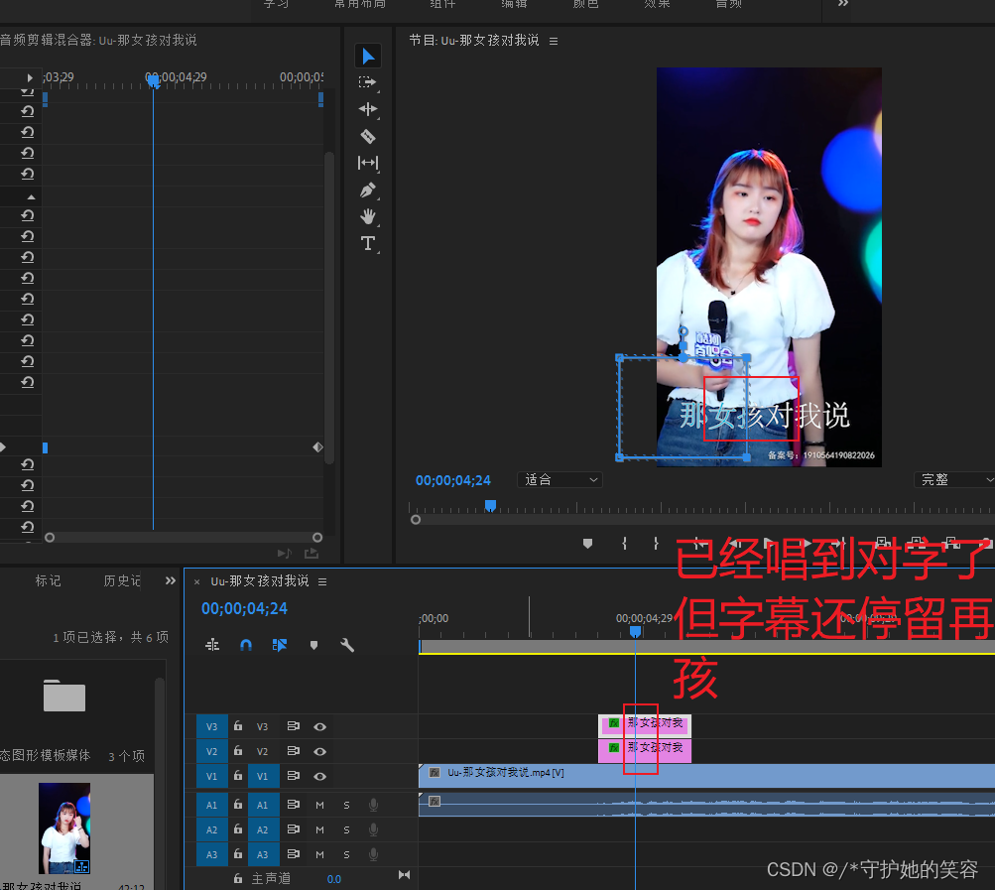The image size is (995, 890).
Task: Select the Track Select Forward tool
Action: coord(367,82)
